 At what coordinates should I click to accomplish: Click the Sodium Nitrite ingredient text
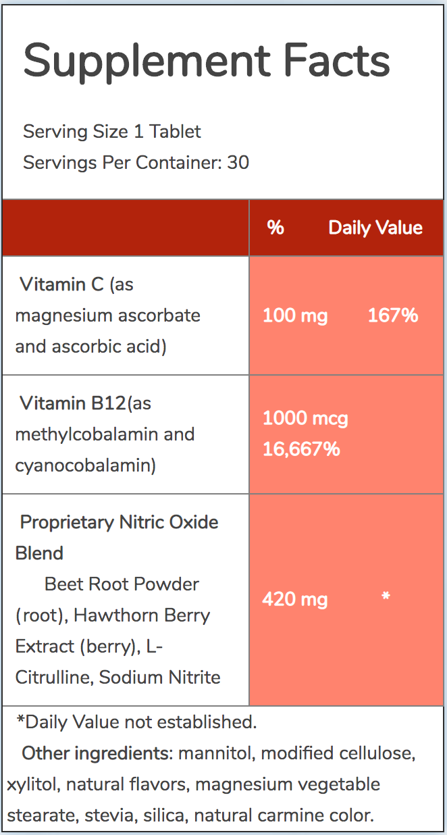point(160,678)
